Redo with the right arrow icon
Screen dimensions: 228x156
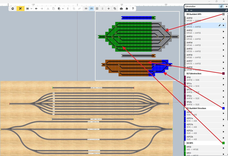tap(42, 8)
